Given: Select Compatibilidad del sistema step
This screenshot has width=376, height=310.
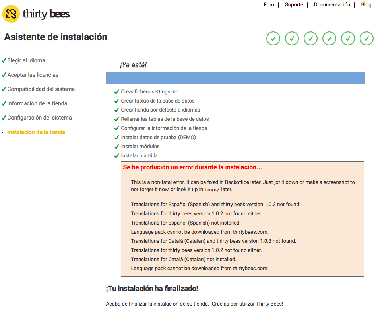Looking at the screenshot, I should click(x=41, y=89).
